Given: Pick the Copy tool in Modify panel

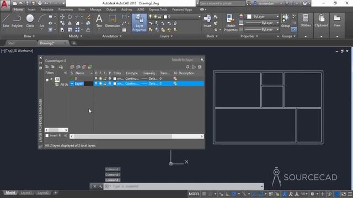Looking at the screenshot, I should click(62, 23).
